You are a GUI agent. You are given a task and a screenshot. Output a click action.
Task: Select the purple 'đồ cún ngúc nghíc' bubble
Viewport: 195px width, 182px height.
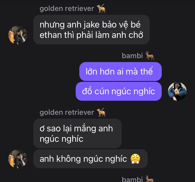119,91
